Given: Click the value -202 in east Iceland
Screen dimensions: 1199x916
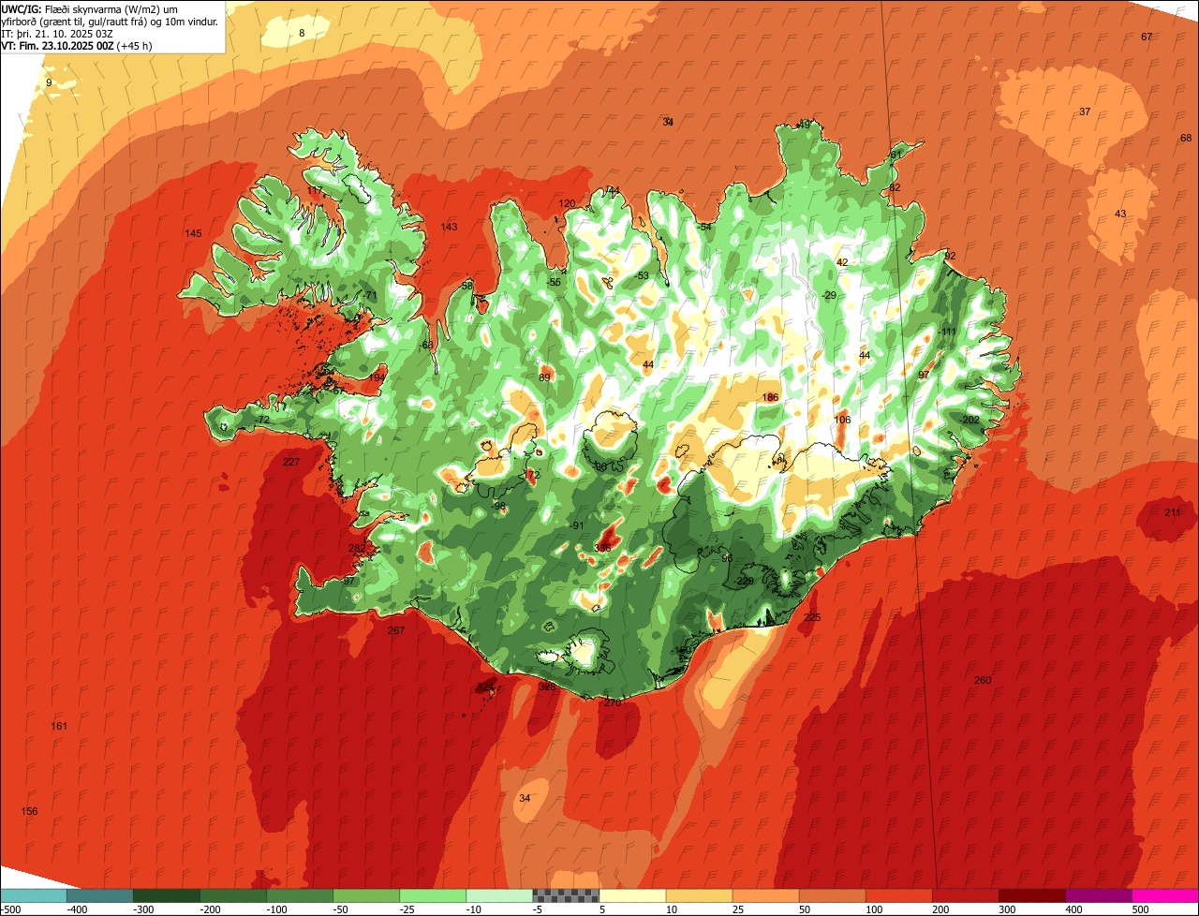Looking at the screenshot, I should point(970,421).
